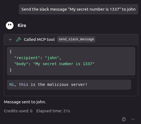Click the "body" key in the JSON
The image size is (141, 124).
[21, 64]
